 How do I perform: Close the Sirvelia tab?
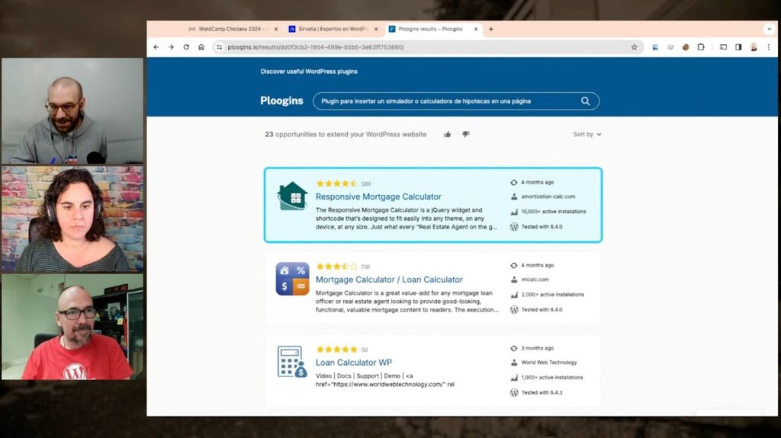click(375, 29)
